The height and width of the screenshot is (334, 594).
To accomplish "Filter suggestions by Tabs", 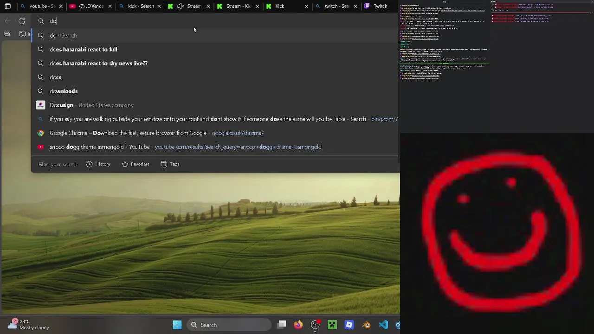I will click(x=170, y=164).
